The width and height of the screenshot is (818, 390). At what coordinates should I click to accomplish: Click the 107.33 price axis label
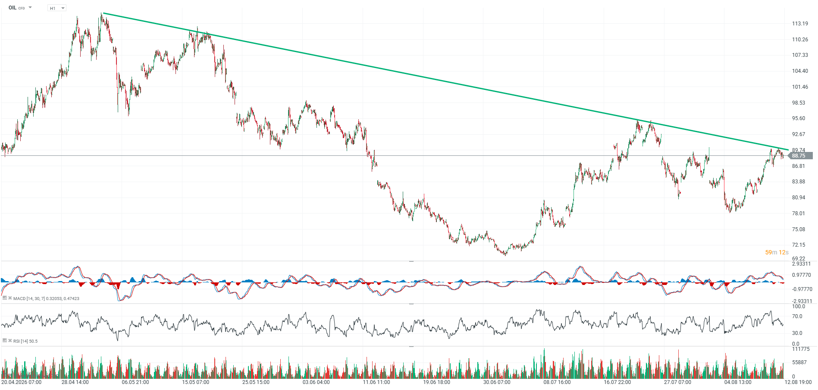[800, 55]
